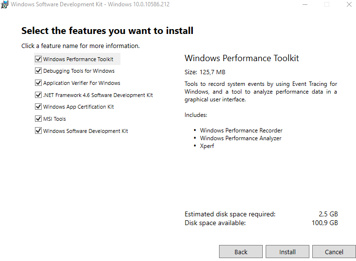
Task: Show info for Debugging Tools for Windows
Action: tap(79, 71)
